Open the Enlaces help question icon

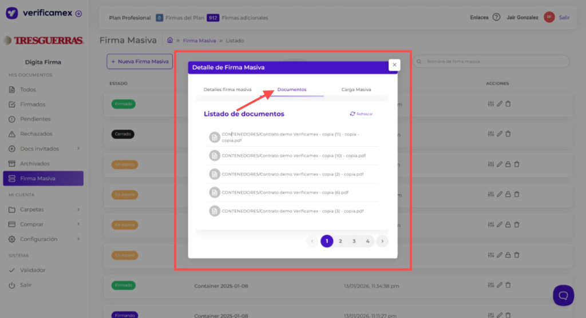496,17
